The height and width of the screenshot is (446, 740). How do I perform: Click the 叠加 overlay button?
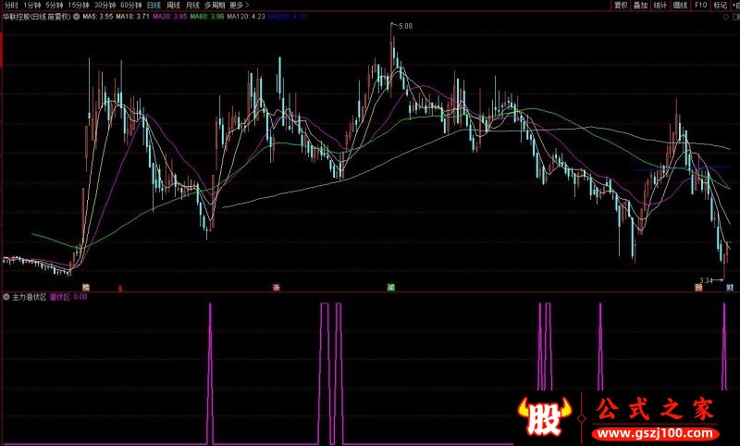pyautogui.click(x=640, y=5)
